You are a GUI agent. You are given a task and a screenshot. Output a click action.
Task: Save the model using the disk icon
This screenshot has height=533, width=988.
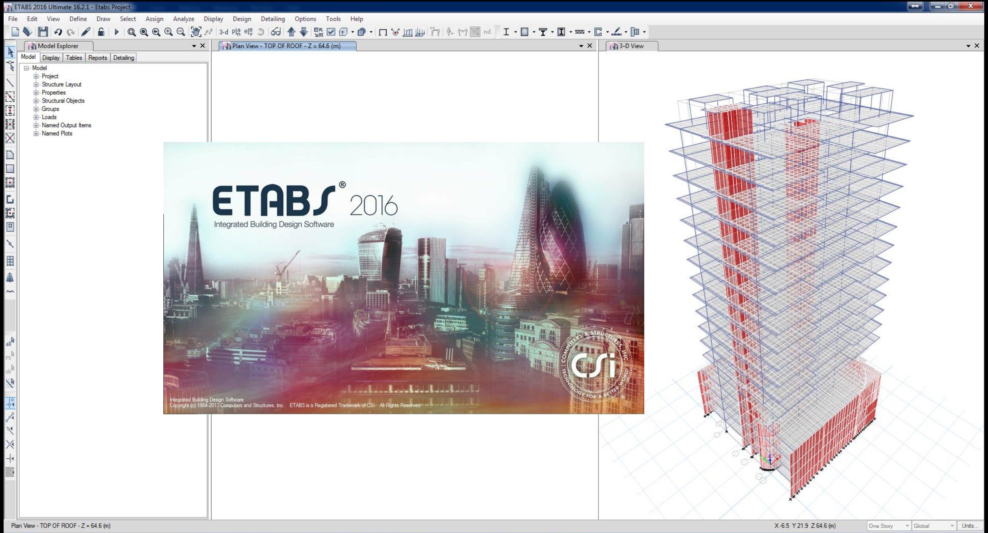tap(43, 32)
